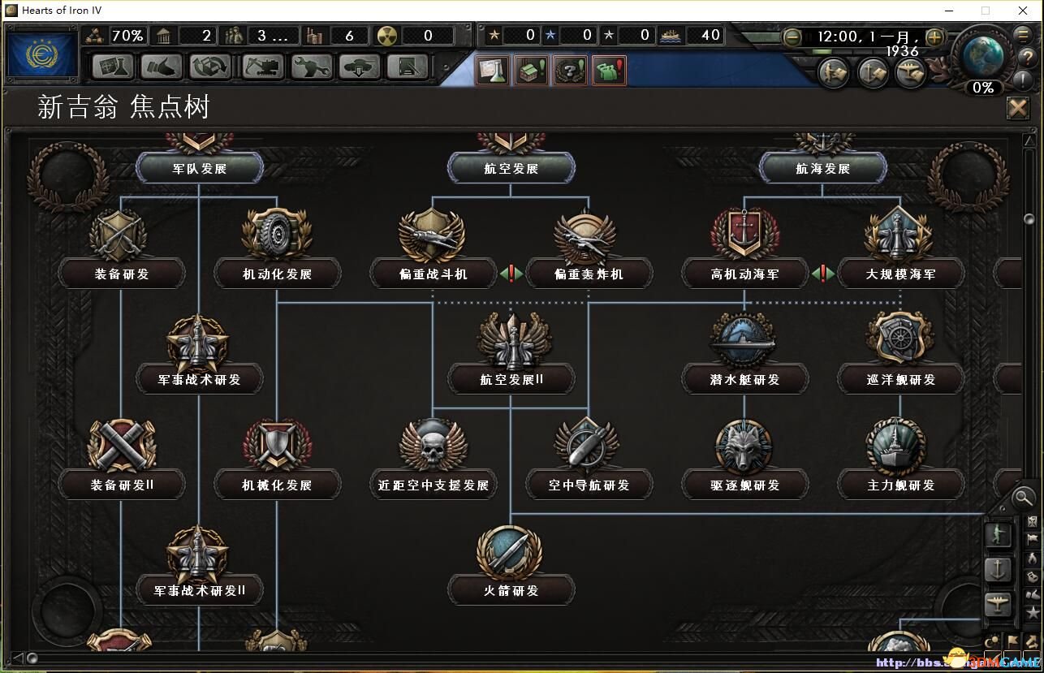
Task: Select the 装备研发II crossed cannons focus
Action: 121,459
